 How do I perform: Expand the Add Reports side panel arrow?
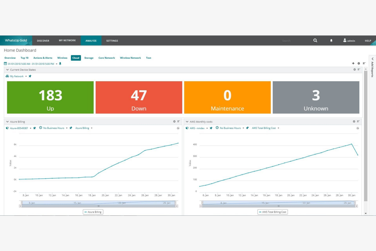point(372,59)
